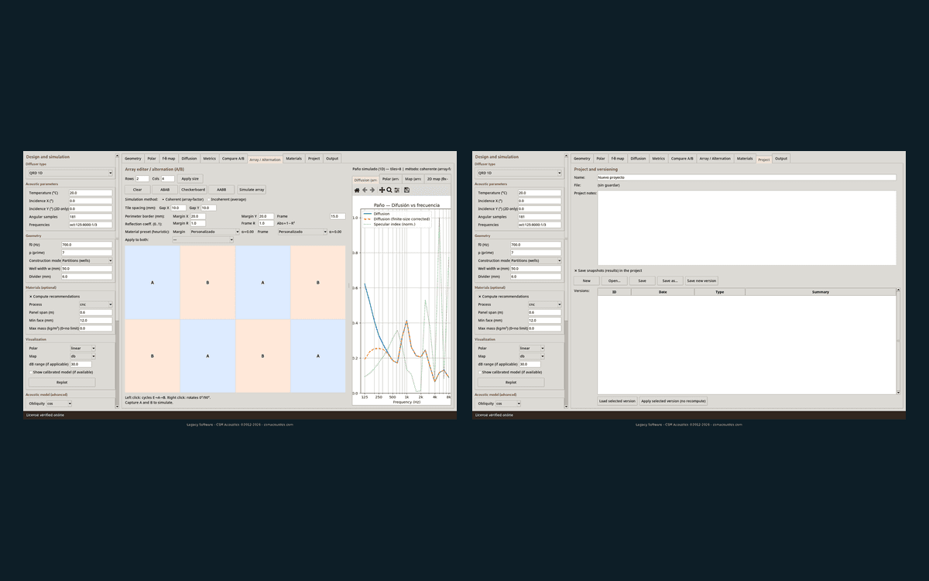Expand the Apply to both dropdown

202,240
